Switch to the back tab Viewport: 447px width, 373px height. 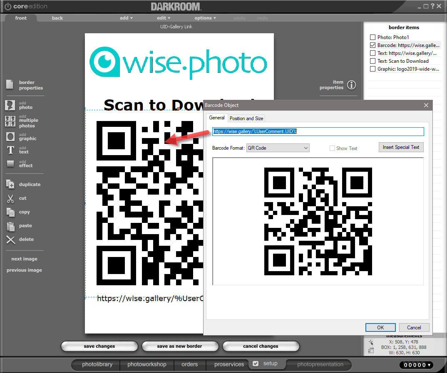point(57,18)
